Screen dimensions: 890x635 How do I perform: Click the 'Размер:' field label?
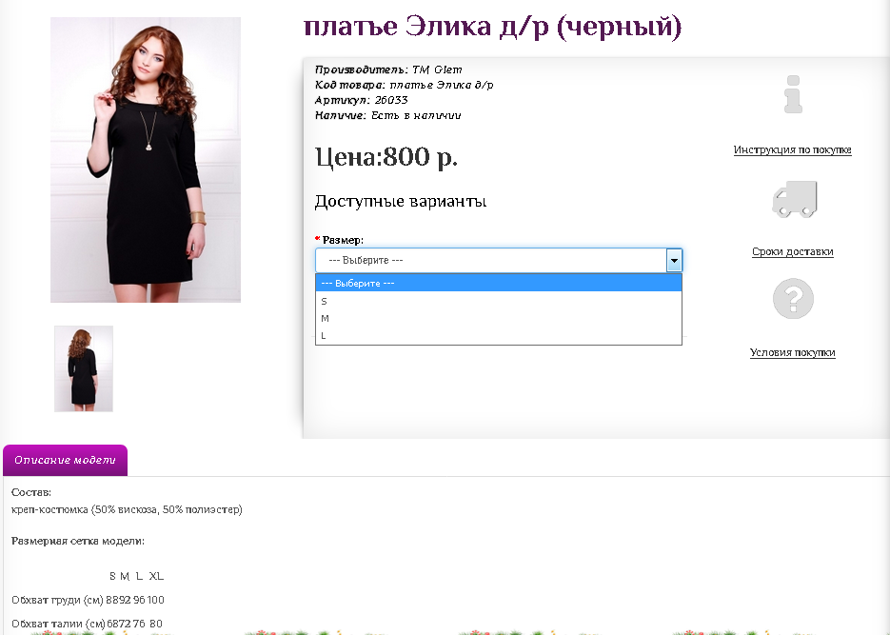(x=343, y=240)
